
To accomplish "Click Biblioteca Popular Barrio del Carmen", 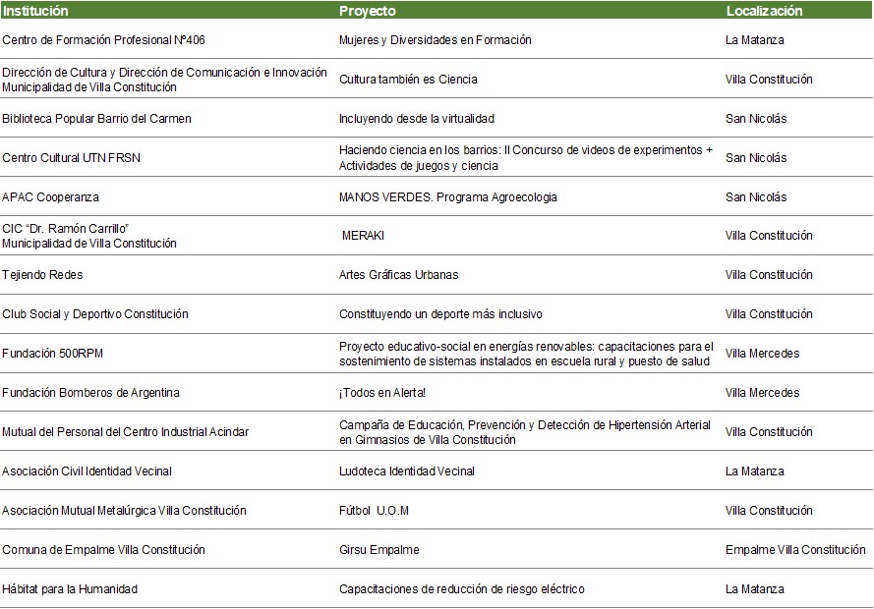I will (96, 119).
